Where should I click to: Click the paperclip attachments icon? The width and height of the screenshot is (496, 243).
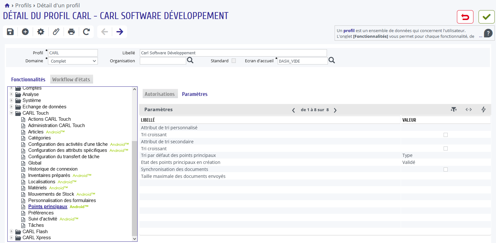(56, 32)
